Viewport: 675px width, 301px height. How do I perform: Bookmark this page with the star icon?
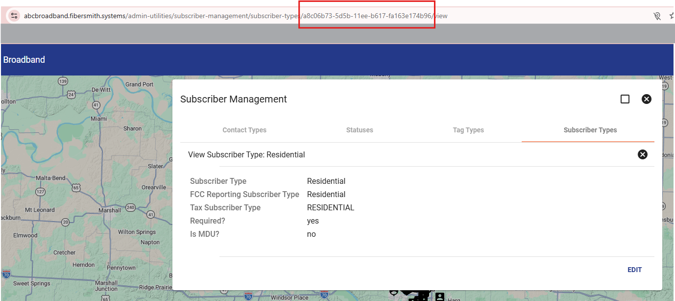coord(672,16)
